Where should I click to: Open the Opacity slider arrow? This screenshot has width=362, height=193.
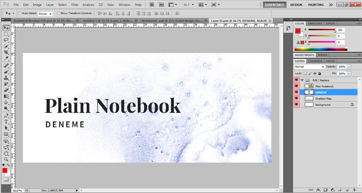pyautogui.click(x=349, y=67)
